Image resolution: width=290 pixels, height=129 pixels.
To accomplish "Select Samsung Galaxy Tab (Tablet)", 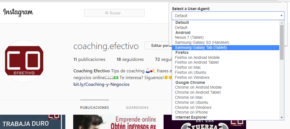I will pyautogui.click(x=226, y=48).
